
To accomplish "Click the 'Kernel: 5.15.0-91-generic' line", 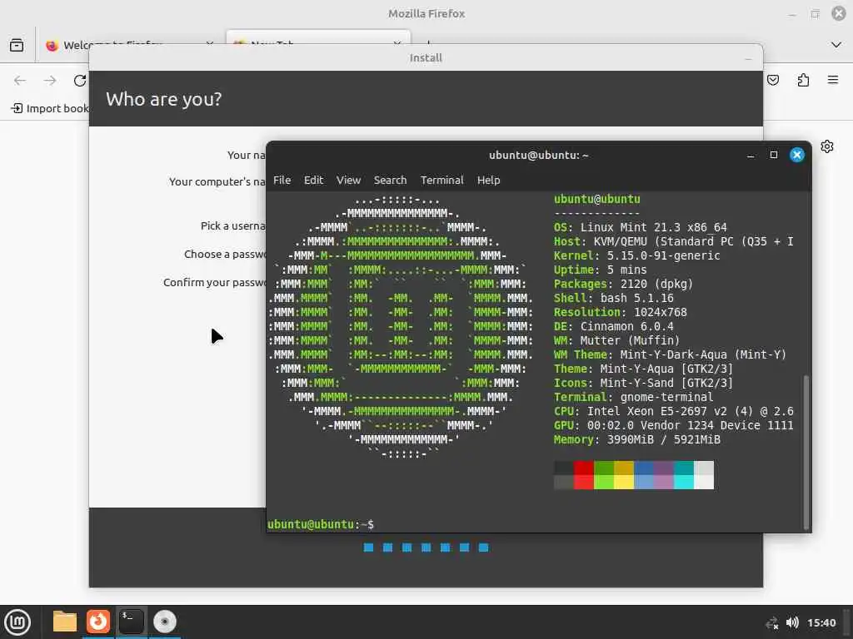I will point(637,256).
